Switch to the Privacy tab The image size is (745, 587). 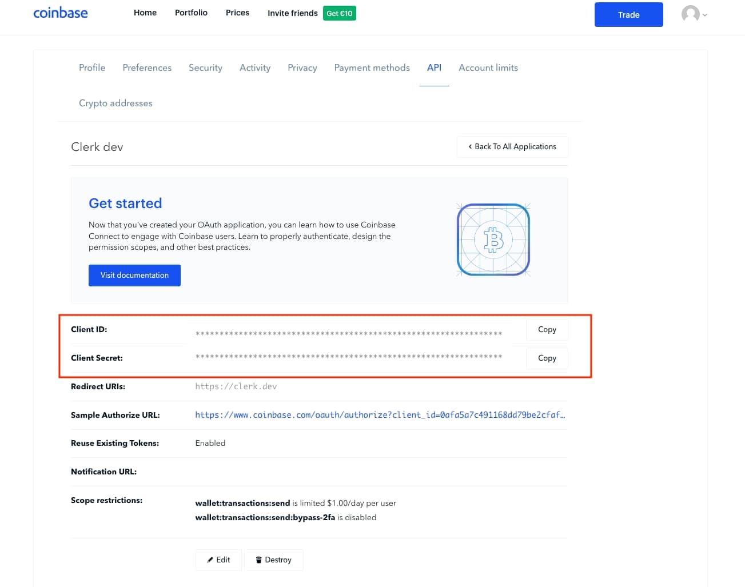[x=302, y=67]
